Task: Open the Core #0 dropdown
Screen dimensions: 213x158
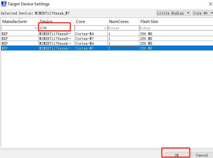Action: pos(202,13)
